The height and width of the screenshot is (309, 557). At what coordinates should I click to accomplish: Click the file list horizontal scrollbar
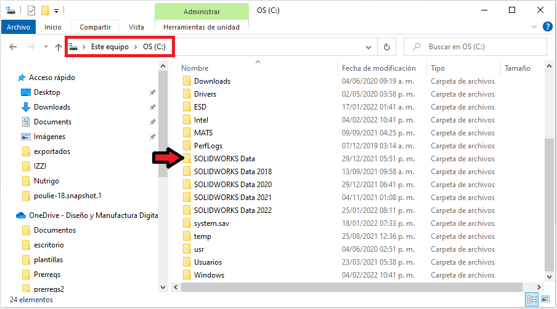pyautogui.click(x=351, y=287)
